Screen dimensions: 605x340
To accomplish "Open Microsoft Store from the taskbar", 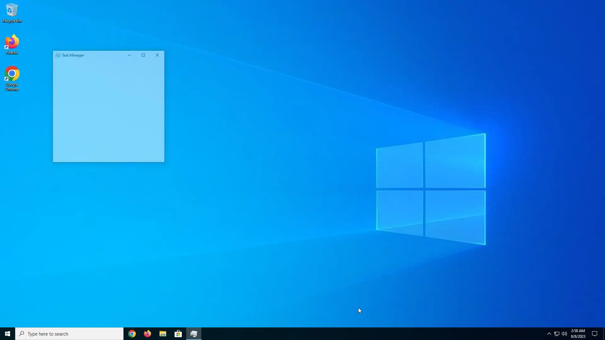I will (178, 334).
